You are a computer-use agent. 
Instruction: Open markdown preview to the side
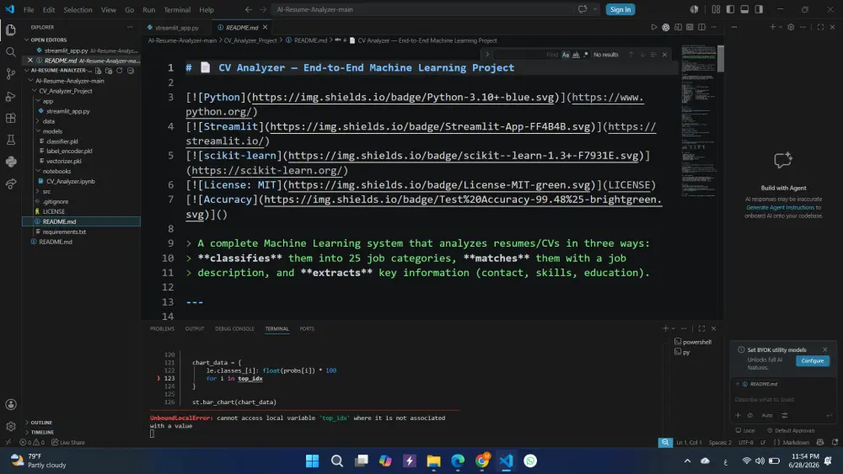(x=678, y=28)
